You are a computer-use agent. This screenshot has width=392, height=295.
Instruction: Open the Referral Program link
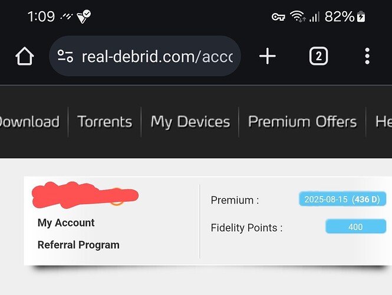pos(78,245)
